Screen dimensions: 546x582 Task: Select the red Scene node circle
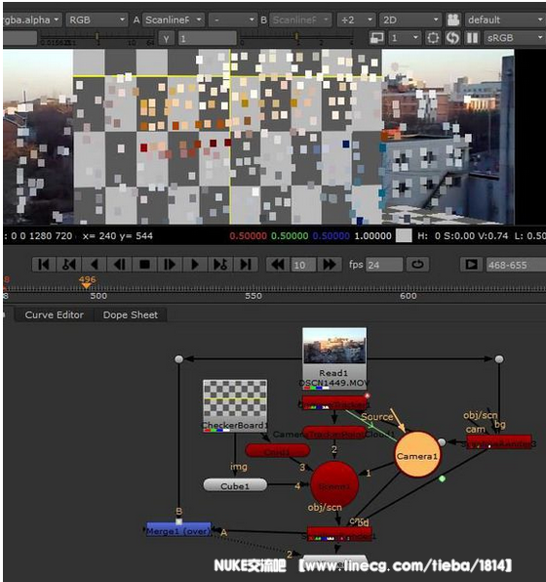334,485
